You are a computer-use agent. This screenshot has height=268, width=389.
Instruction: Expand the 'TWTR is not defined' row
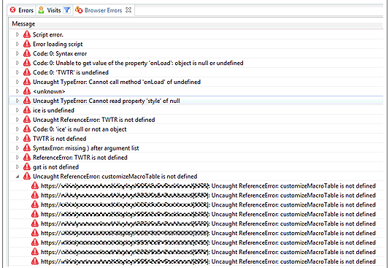pyautogui.click(x=18, y=139)
